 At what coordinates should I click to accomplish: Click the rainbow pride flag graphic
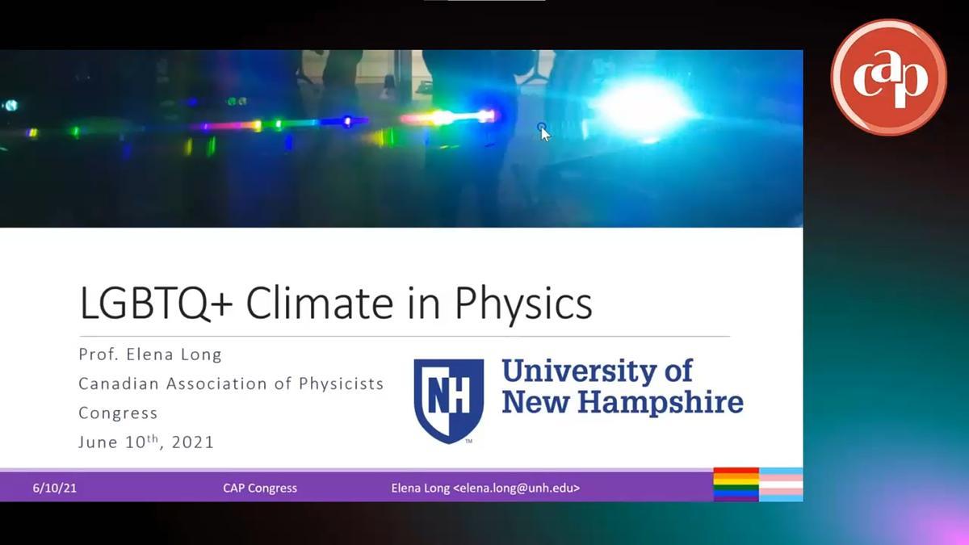pos(736,484)
